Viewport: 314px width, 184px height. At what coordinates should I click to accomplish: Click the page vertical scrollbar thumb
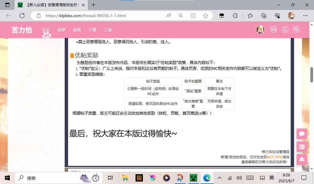[312, 75]
